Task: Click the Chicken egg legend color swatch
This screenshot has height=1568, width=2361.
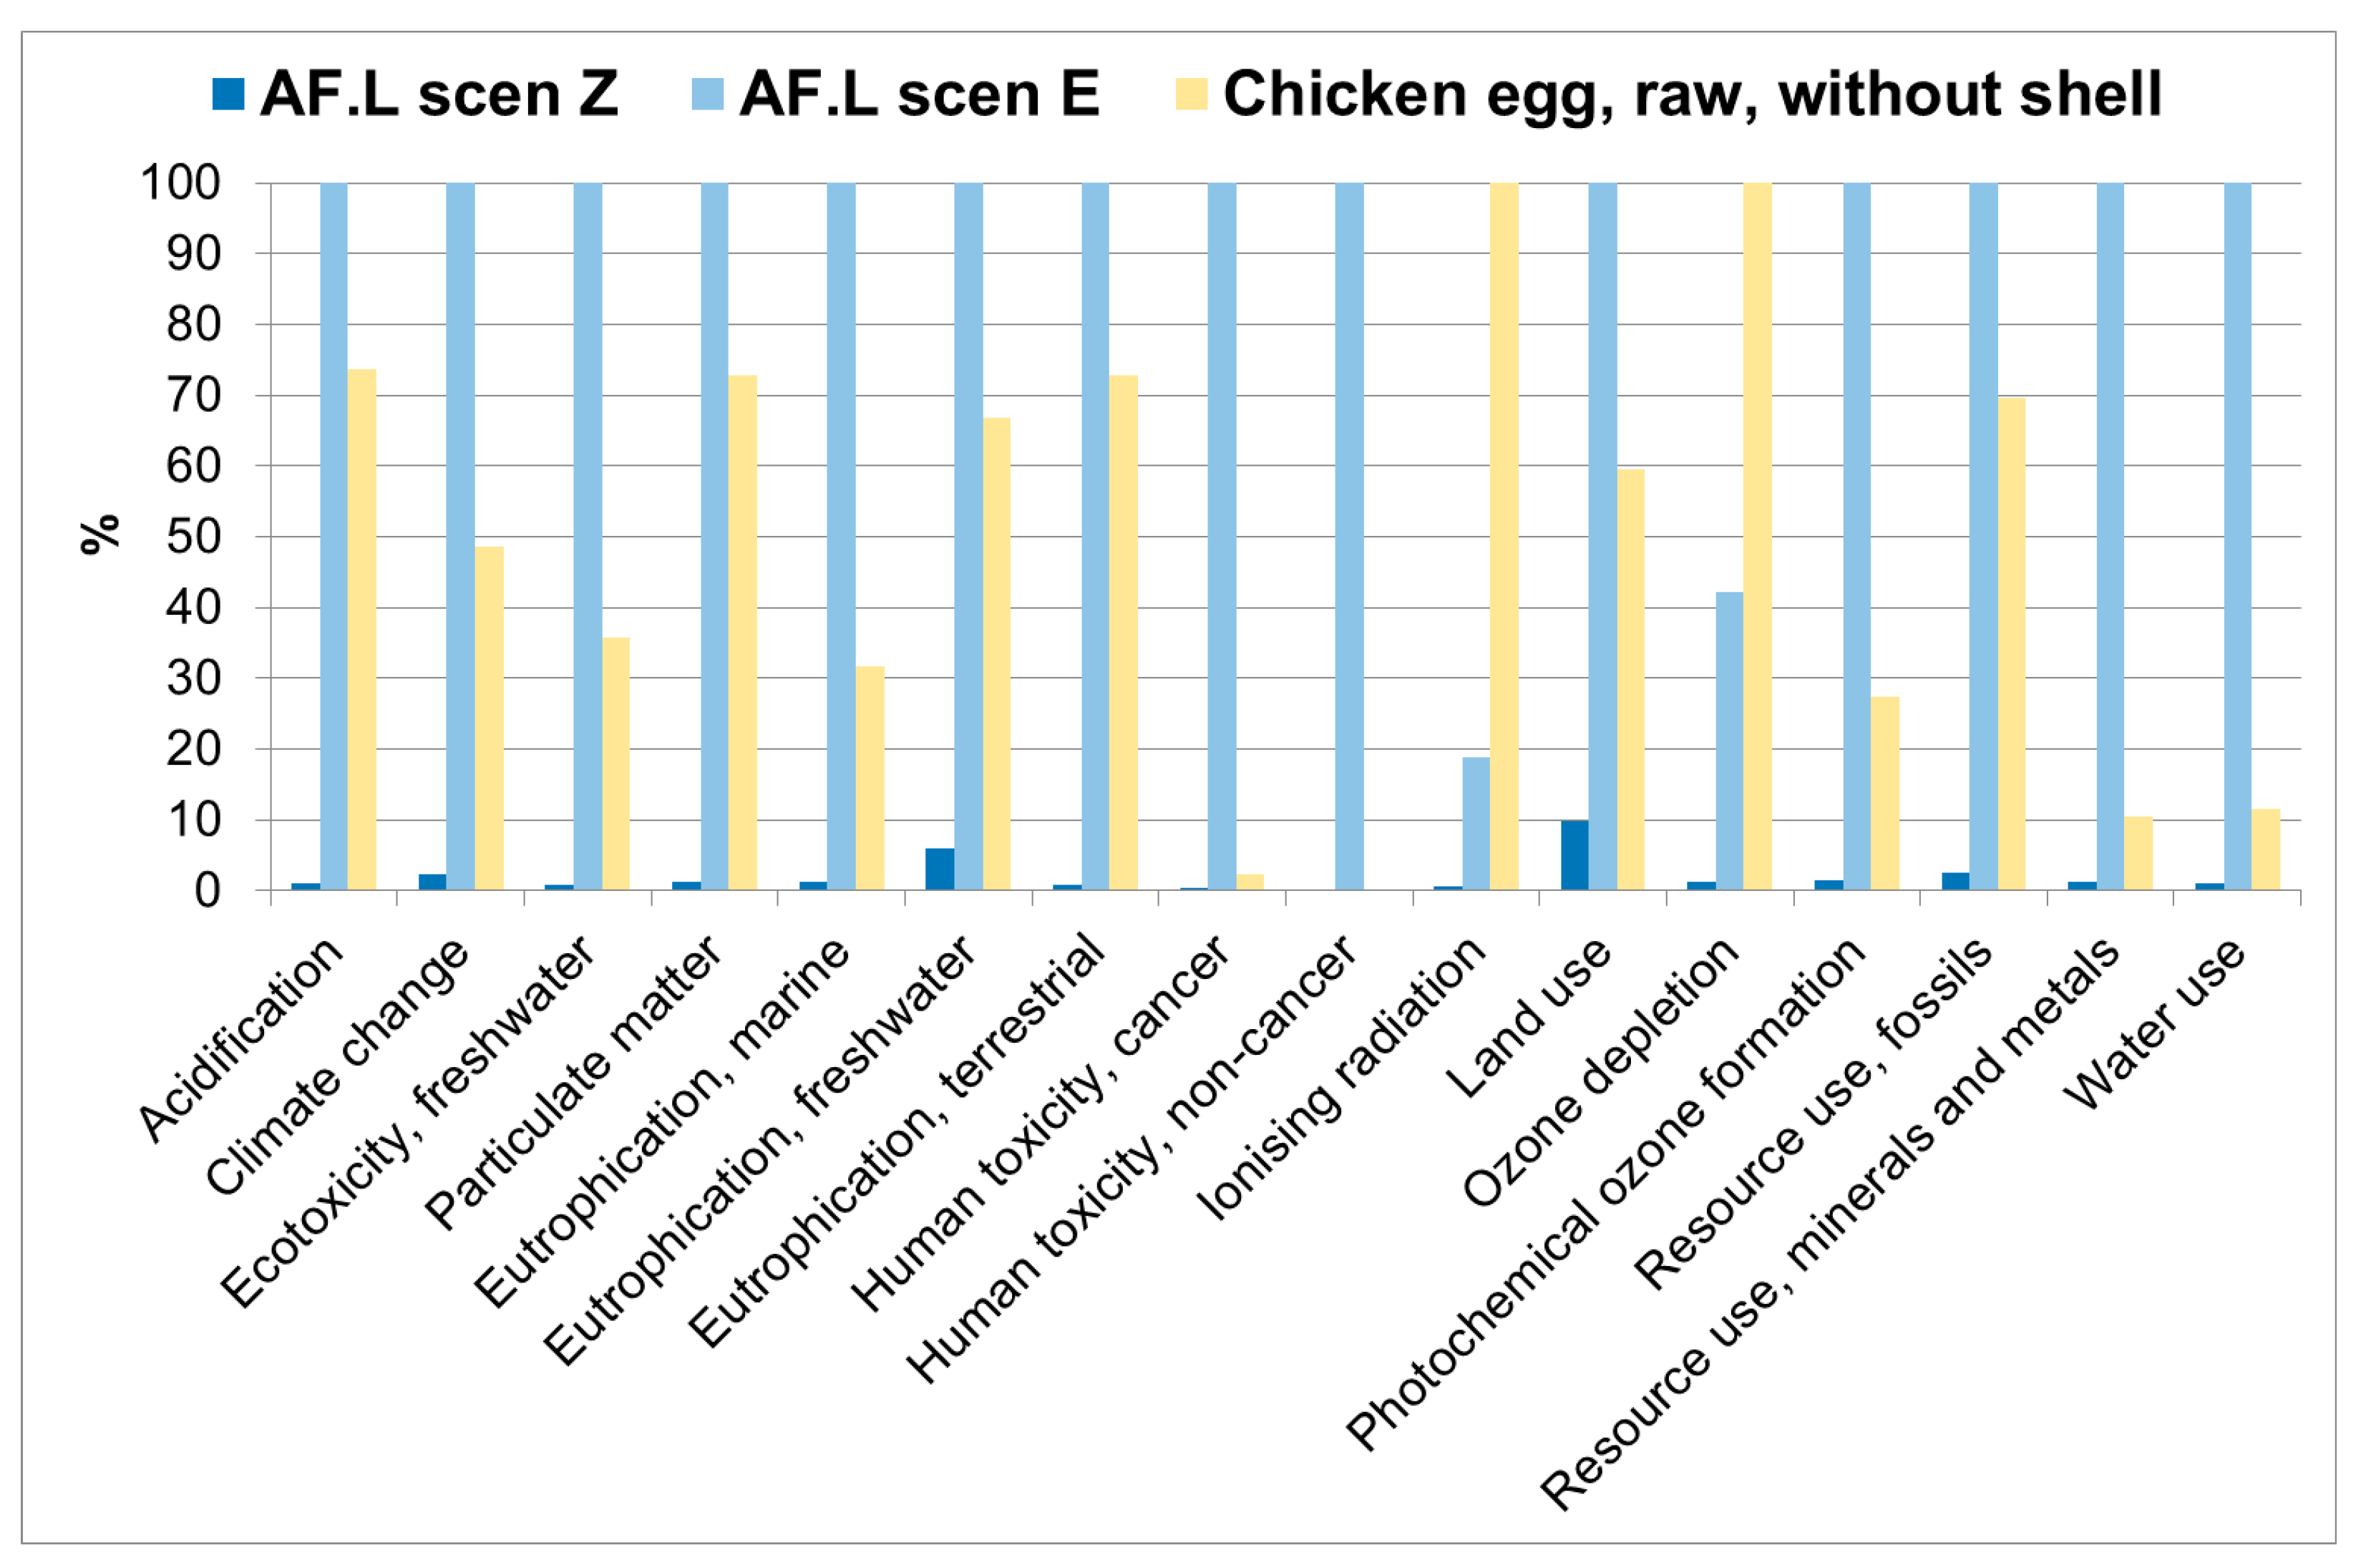Action: click(1191, 94)
